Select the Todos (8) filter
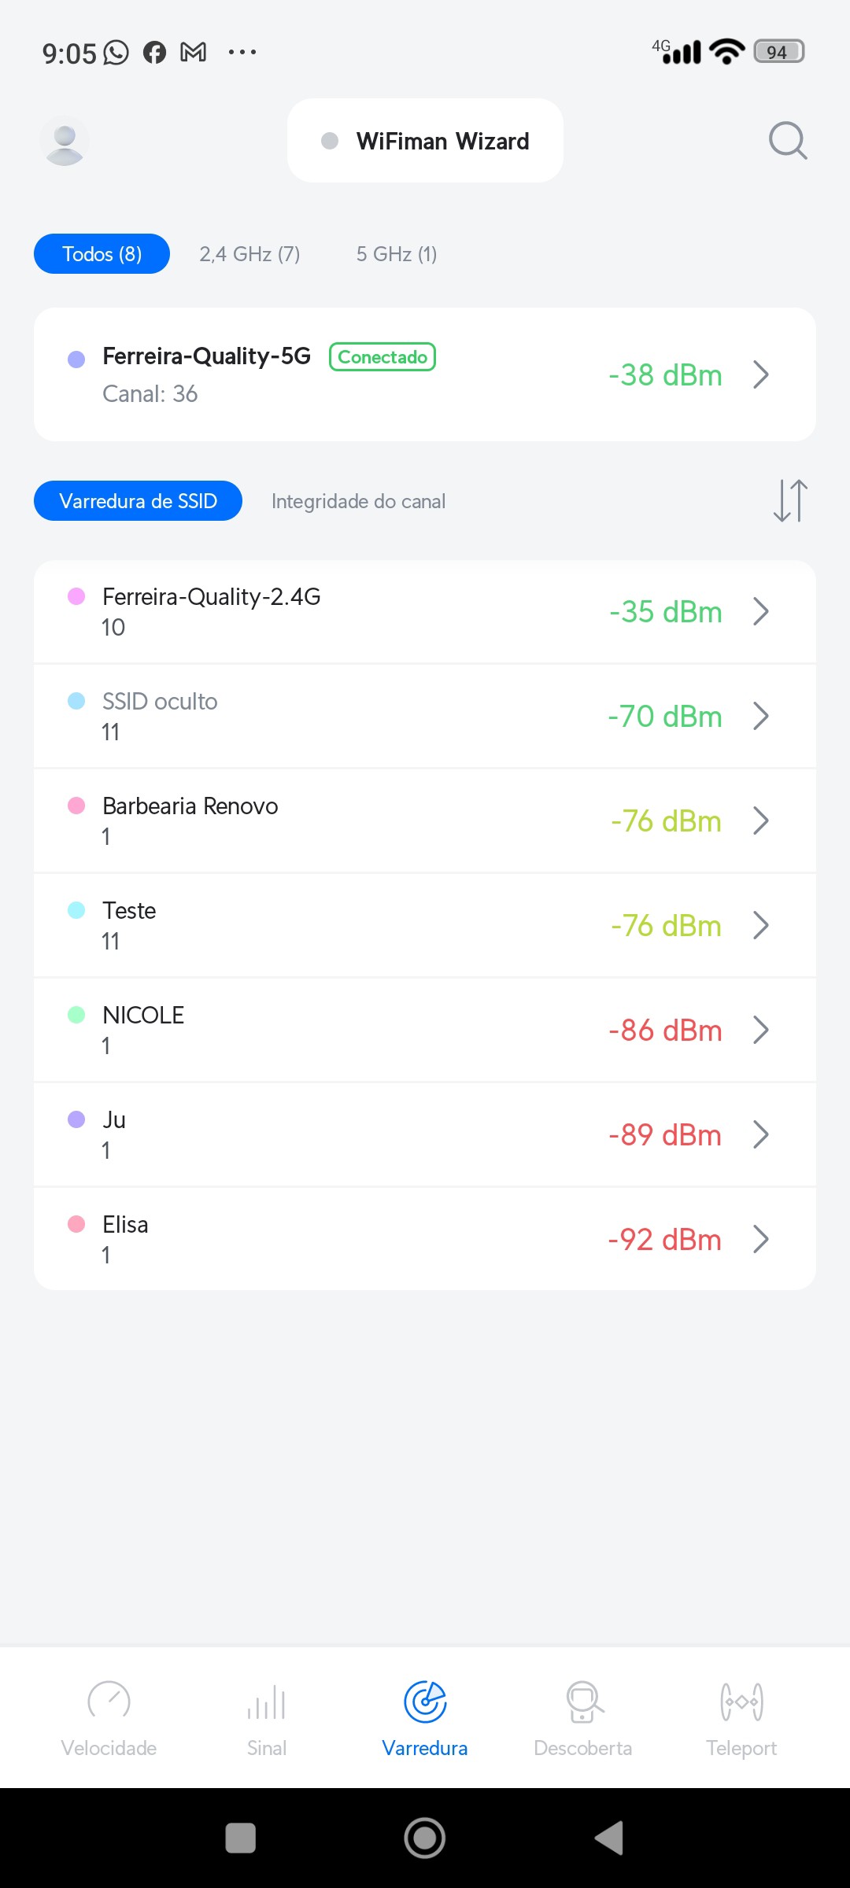Image resolution: width=850 pixels, height=1888 pixels. [102, 254]
